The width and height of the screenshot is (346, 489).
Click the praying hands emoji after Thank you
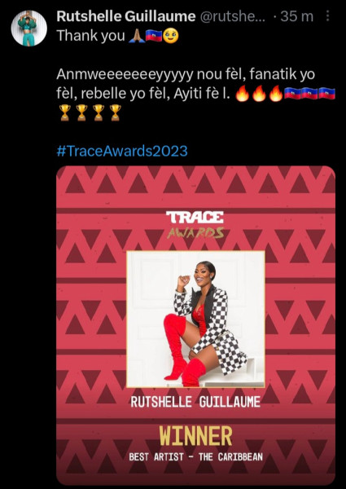137,36
